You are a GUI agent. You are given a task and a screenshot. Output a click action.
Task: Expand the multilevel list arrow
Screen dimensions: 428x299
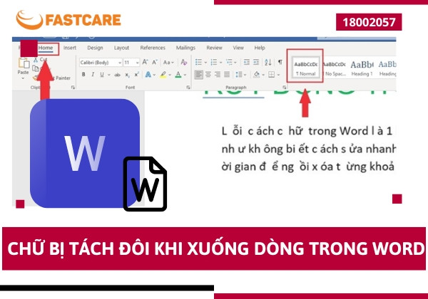pos(236,63)
